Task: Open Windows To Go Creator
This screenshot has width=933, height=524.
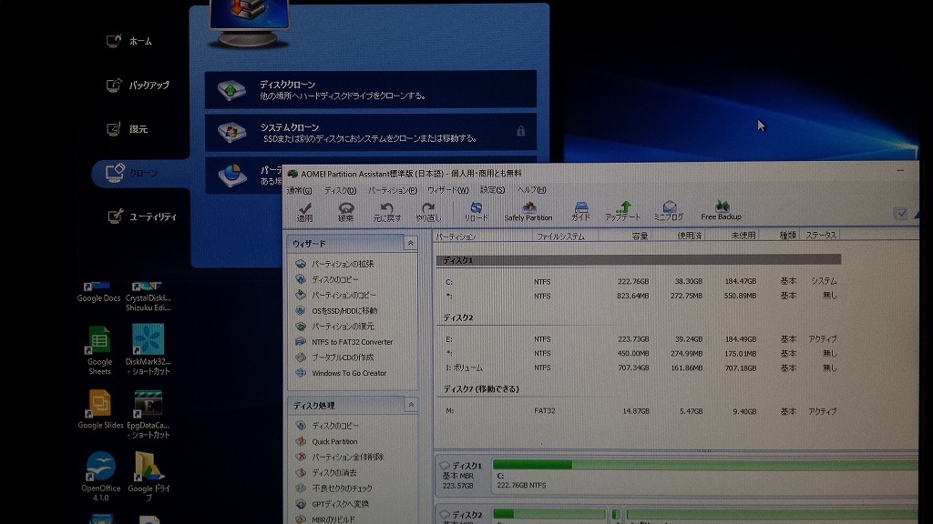Action: point(342,373)
